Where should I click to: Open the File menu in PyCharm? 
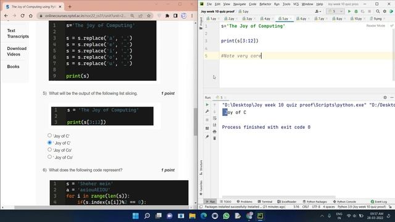209,4
